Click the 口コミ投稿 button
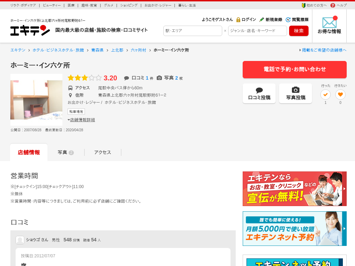Viewport: 355px width, 266px height. point(259,94)
